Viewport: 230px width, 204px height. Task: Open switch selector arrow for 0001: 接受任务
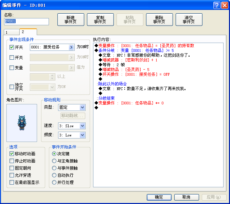coord(71,47)
